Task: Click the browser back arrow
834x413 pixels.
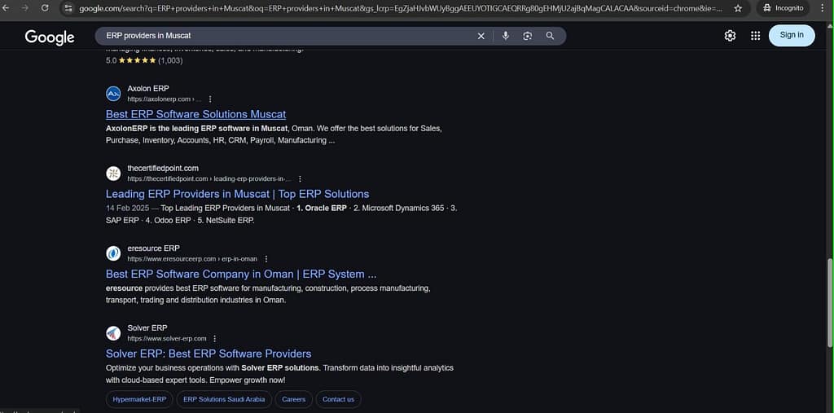Action: coord(7,8)
